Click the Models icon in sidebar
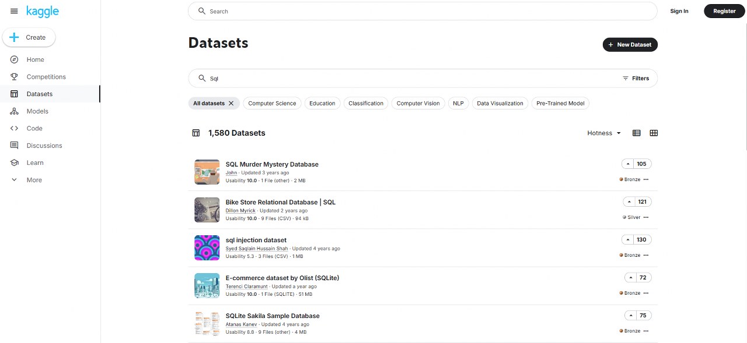 pyautogui.click(x=15, y=111)
